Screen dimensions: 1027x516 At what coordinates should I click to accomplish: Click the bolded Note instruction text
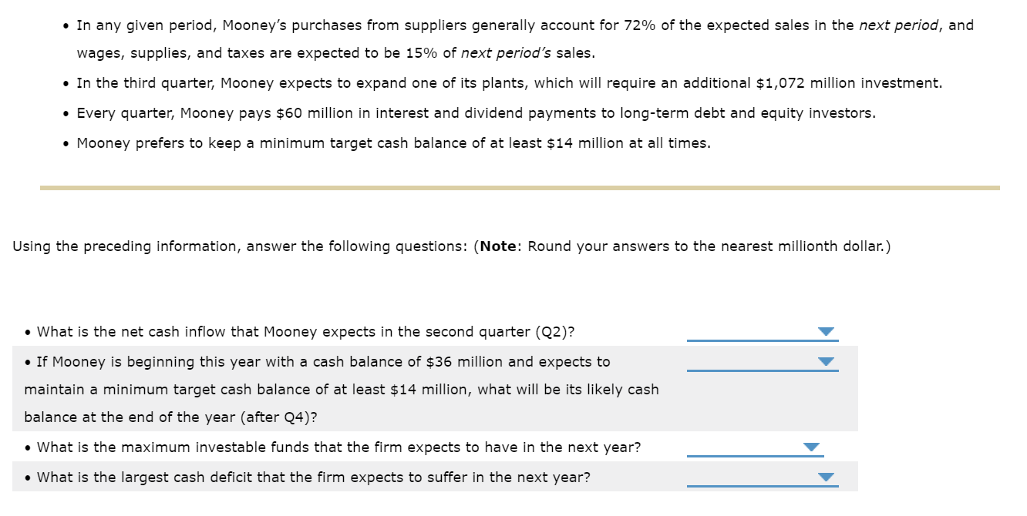[497, 246]
